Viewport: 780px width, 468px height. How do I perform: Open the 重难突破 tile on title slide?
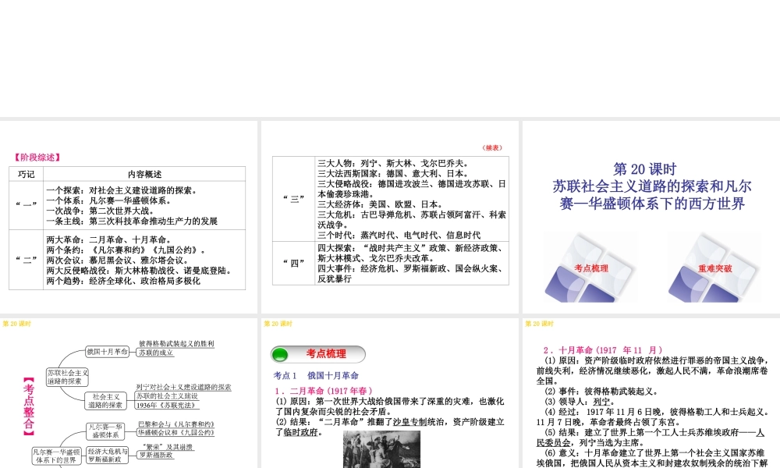pos(714,268)
